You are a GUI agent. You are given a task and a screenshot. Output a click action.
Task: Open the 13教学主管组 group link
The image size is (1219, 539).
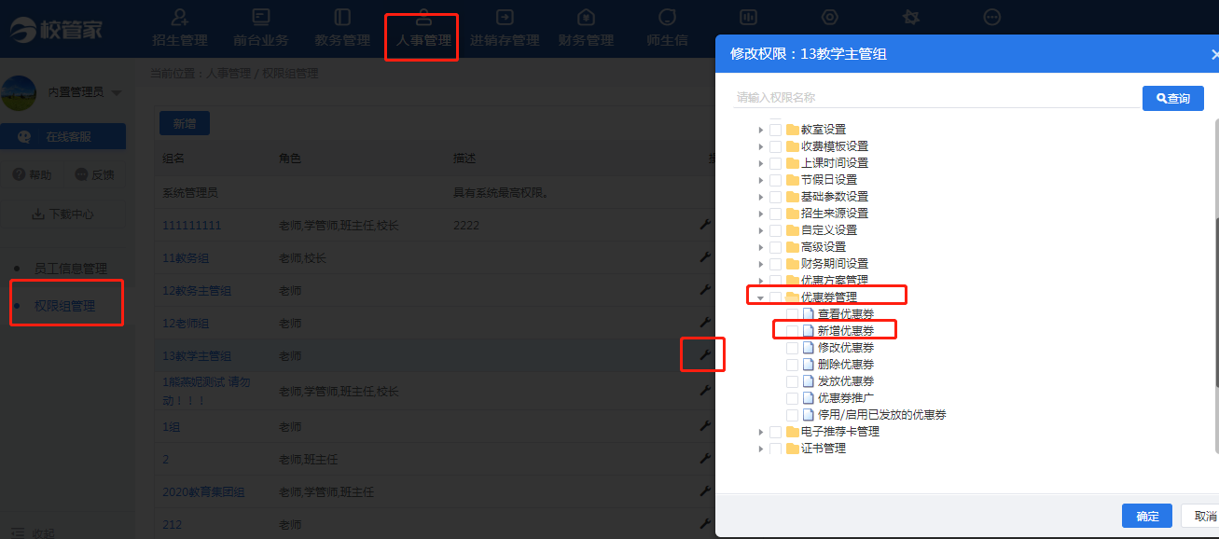coord(197,356)
